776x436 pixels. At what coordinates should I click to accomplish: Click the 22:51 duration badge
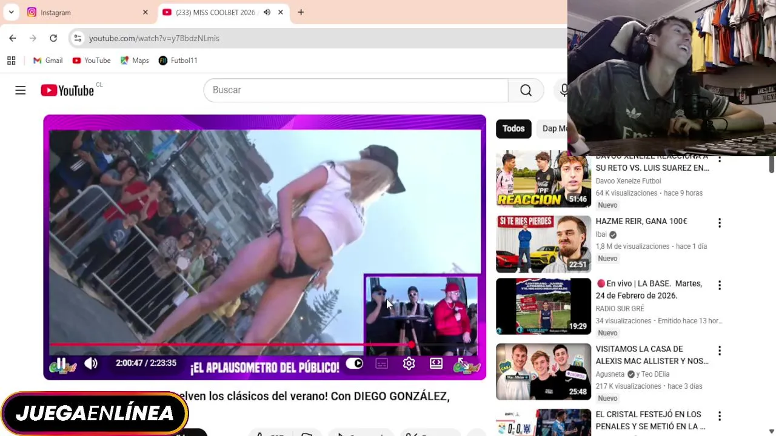(578, 265)
